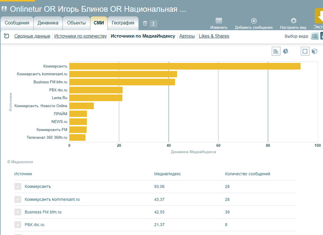
Task: Click the РБК rbc.ru chart bar
Action: pos(96,90)
